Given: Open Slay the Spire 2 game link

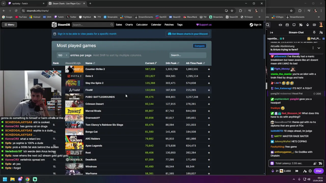Looking at the screenshot, I should 94,83.
